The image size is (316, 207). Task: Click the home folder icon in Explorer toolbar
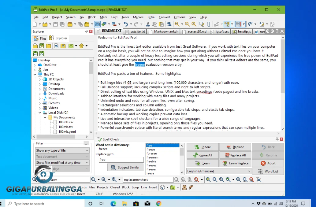[x=81, y=46]
